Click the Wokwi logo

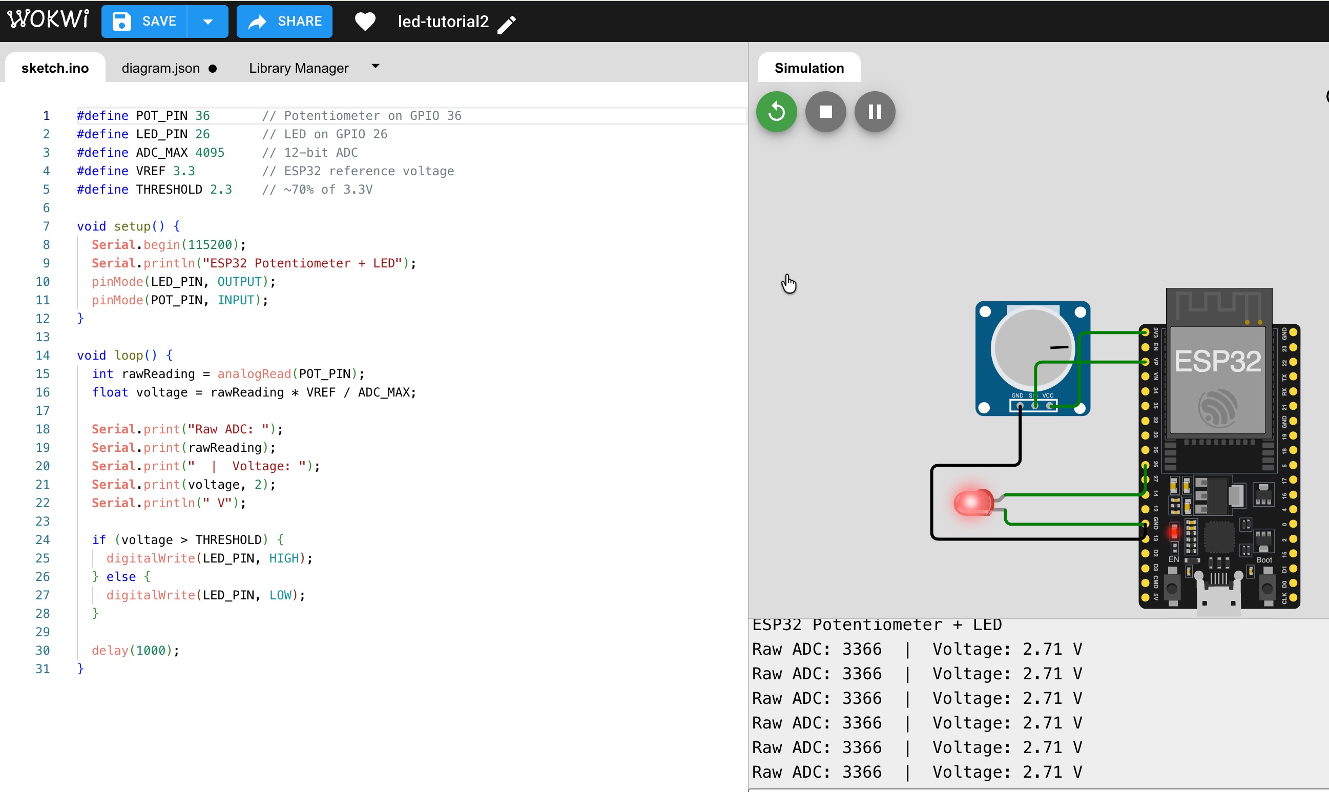click(48, 20)
